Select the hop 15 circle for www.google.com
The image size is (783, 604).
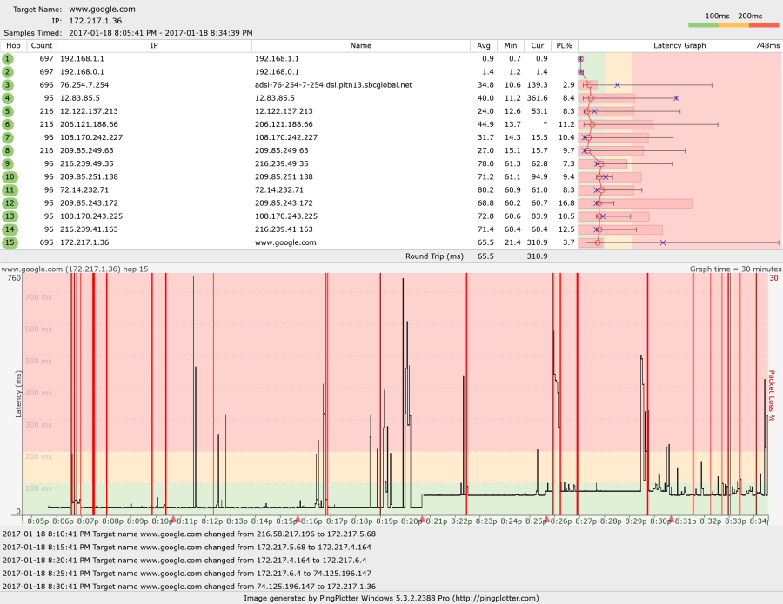click(8, 242)
